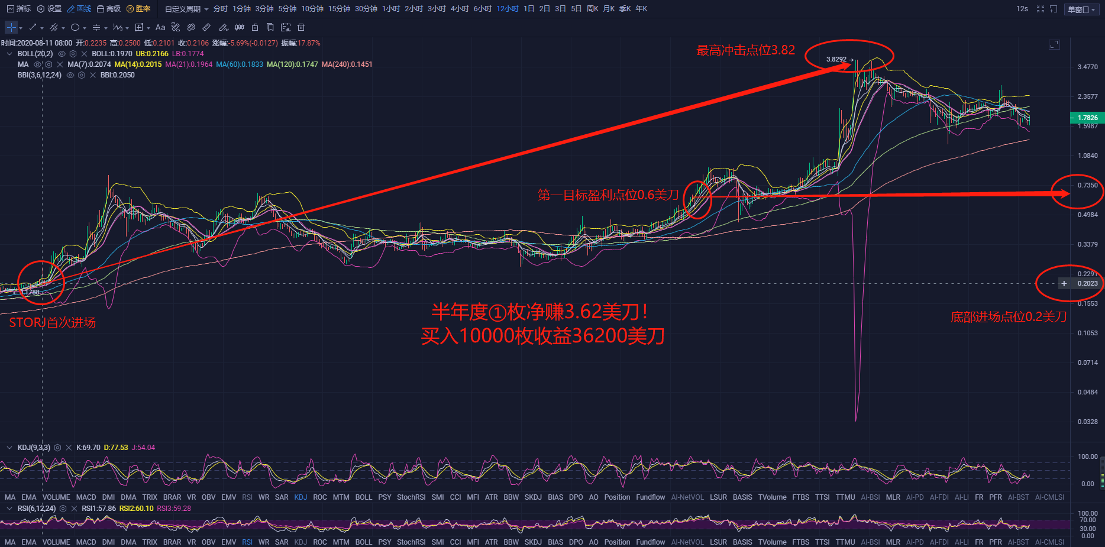Click the add-window icon beside 单窗口
The image size is (1105, 547).
[x=1054, y=9]
